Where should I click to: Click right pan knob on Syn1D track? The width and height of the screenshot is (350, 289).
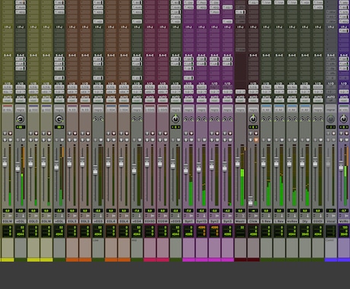[205, 119]
